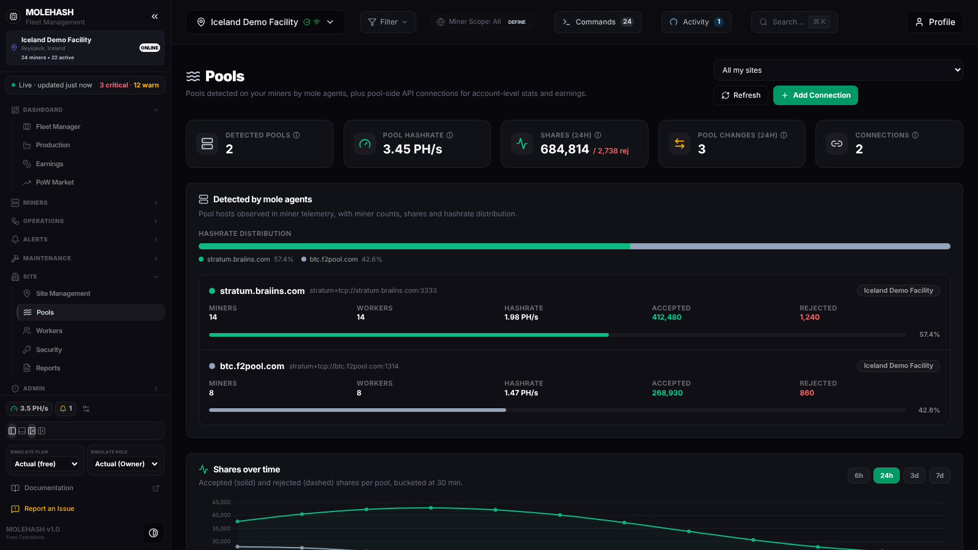The height and width of the screenshot is (550, 978).
Task: Toggle the left sidebar panel layout icon
Action: 12,431
